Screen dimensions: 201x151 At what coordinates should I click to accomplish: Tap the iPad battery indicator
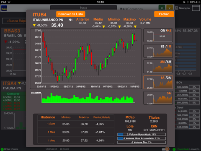[198, 2]
